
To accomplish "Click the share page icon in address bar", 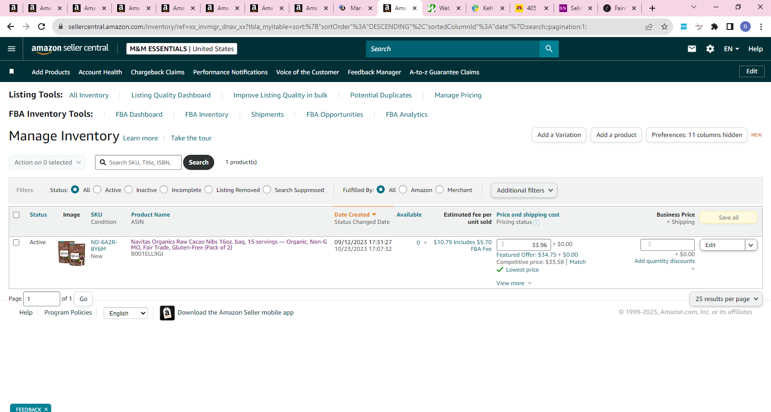I will 649,27.
